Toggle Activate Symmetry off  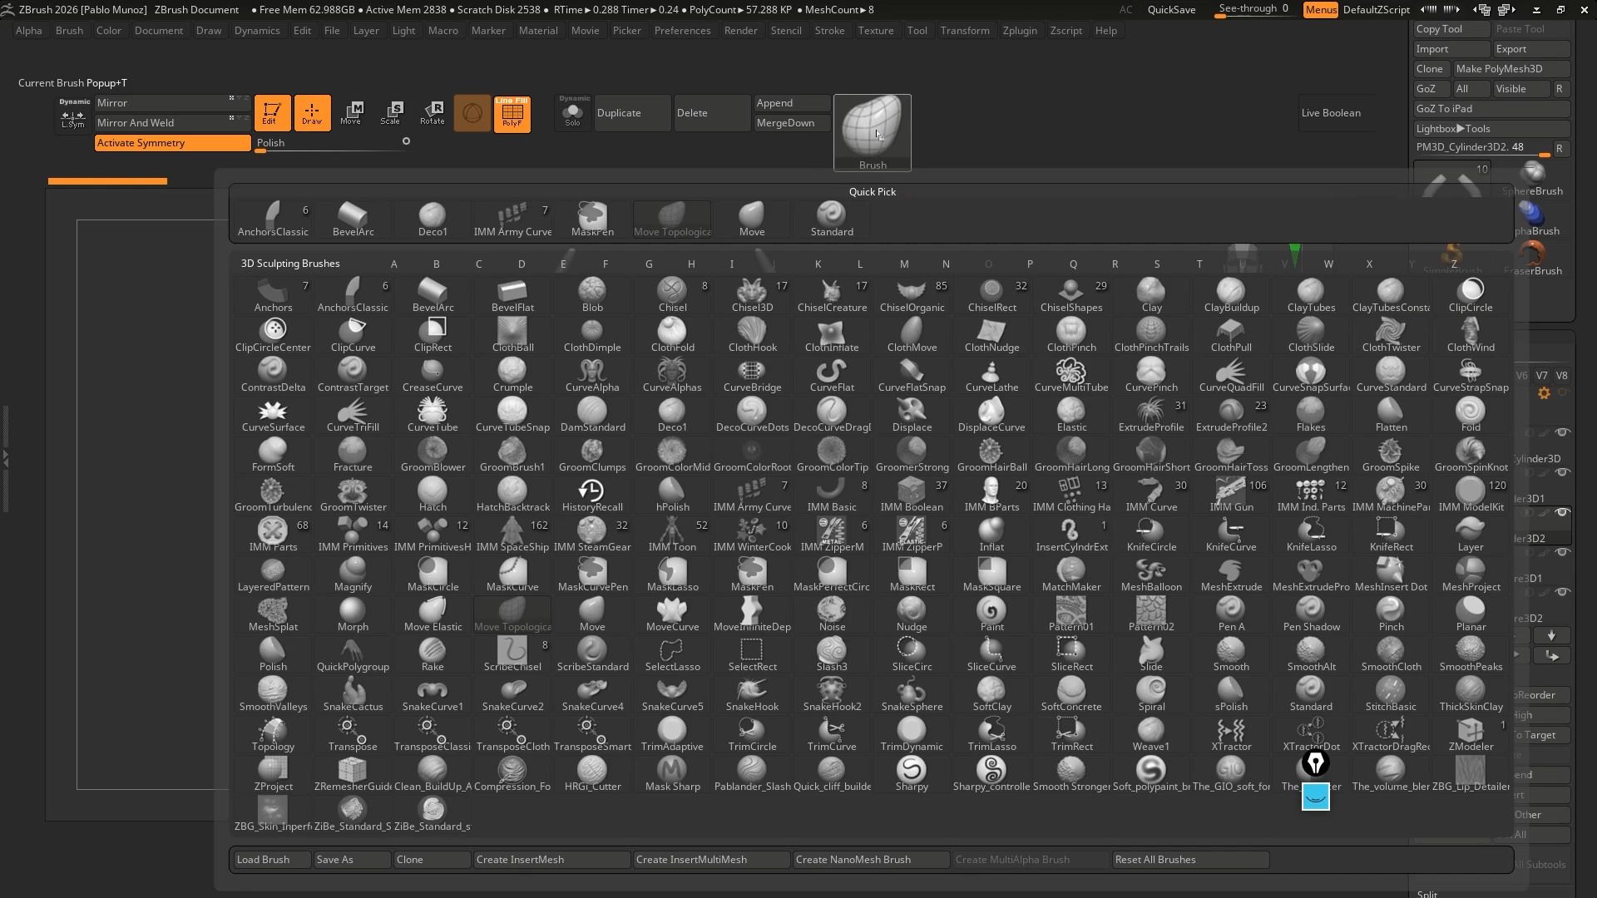click(172, 143)
